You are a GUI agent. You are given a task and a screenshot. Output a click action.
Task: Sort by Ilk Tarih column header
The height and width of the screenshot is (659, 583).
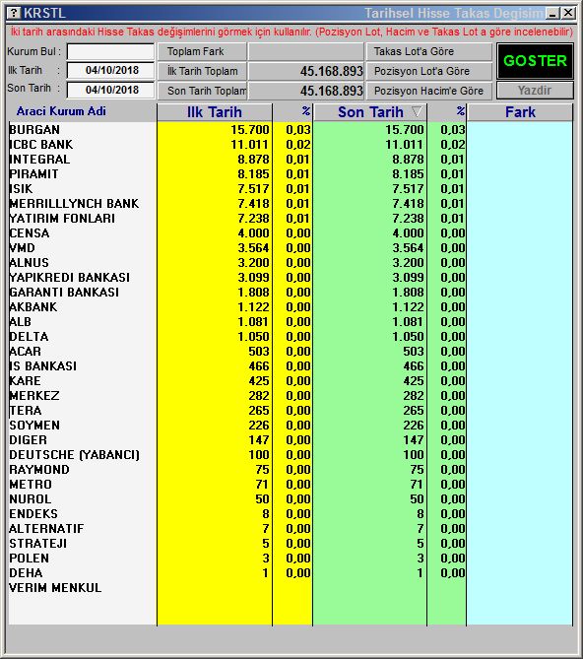(x=215, y=112)
